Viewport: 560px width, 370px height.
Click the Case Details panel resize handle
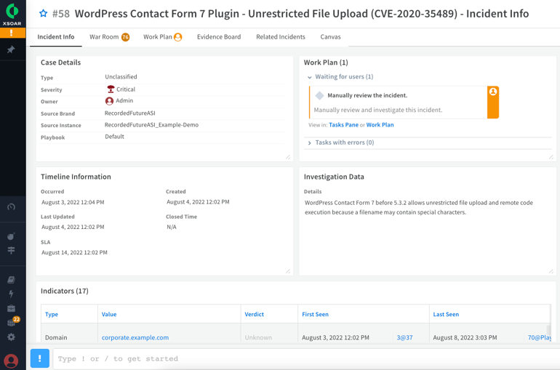coord(288,157)
